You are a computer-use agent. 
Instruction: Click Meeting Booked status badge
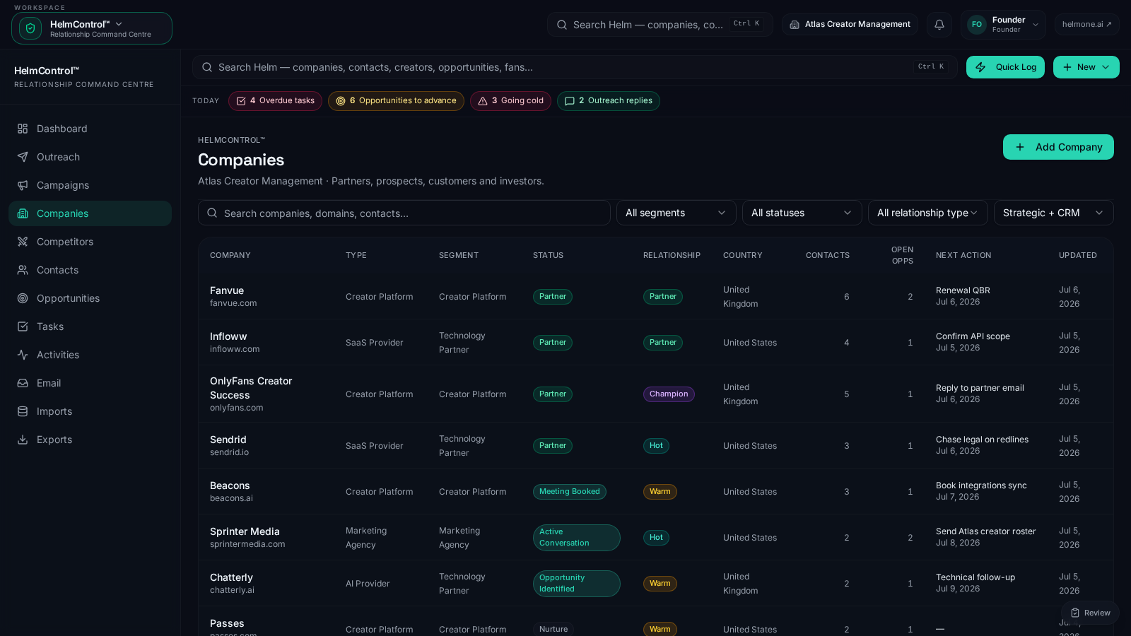pyautogui.click(x=570, y=492)
